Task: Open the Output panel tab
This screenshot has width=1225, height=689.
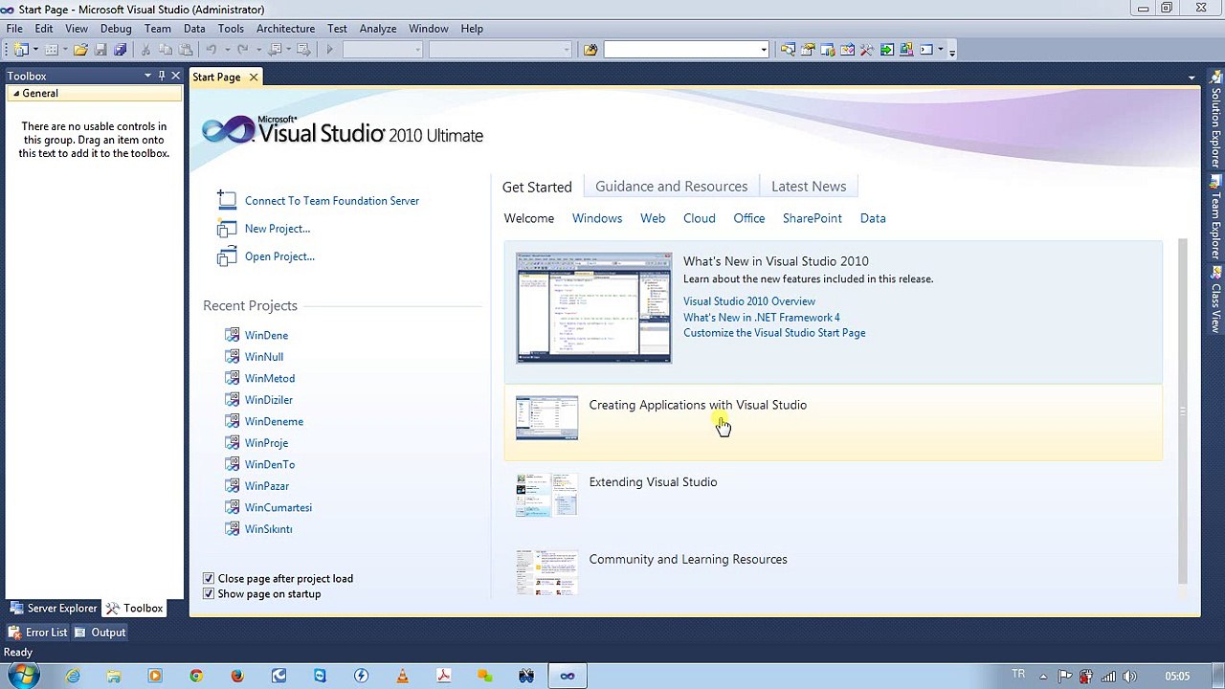Action: click(100, 633)
